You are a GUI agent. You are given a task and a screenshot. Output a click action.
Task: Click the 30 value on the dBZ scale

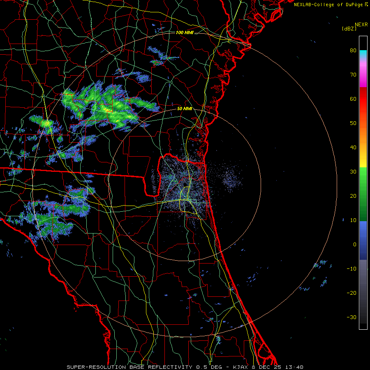353,171
